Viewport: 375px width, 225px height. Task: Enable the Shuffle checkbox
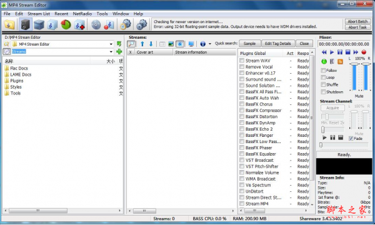point(323,84)
